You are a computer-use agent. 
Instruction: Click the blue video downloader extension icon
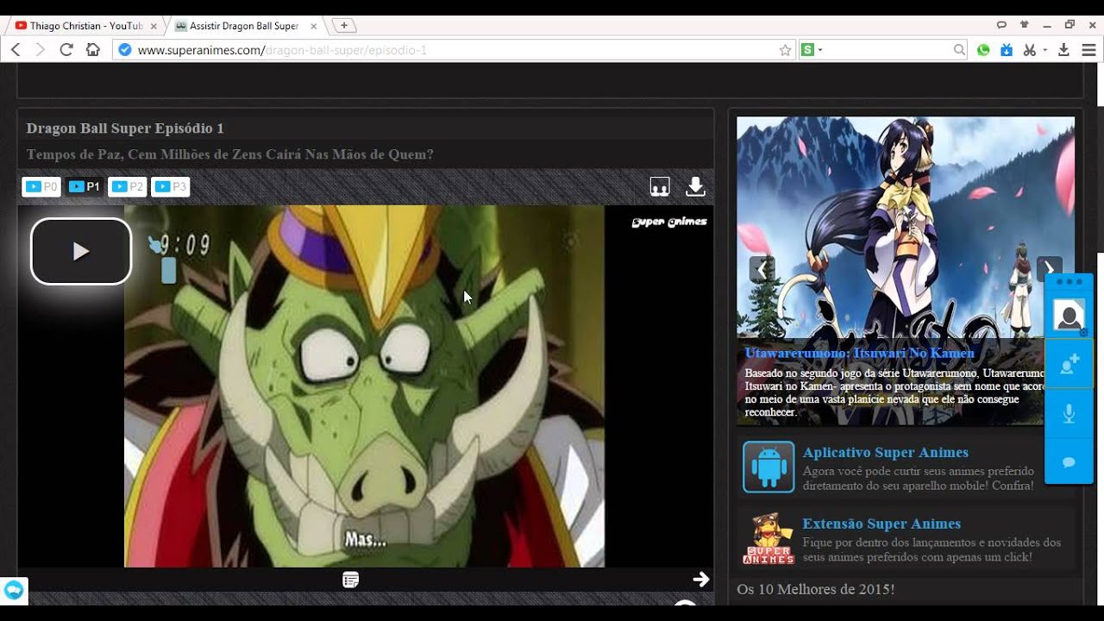point(1006,50)
